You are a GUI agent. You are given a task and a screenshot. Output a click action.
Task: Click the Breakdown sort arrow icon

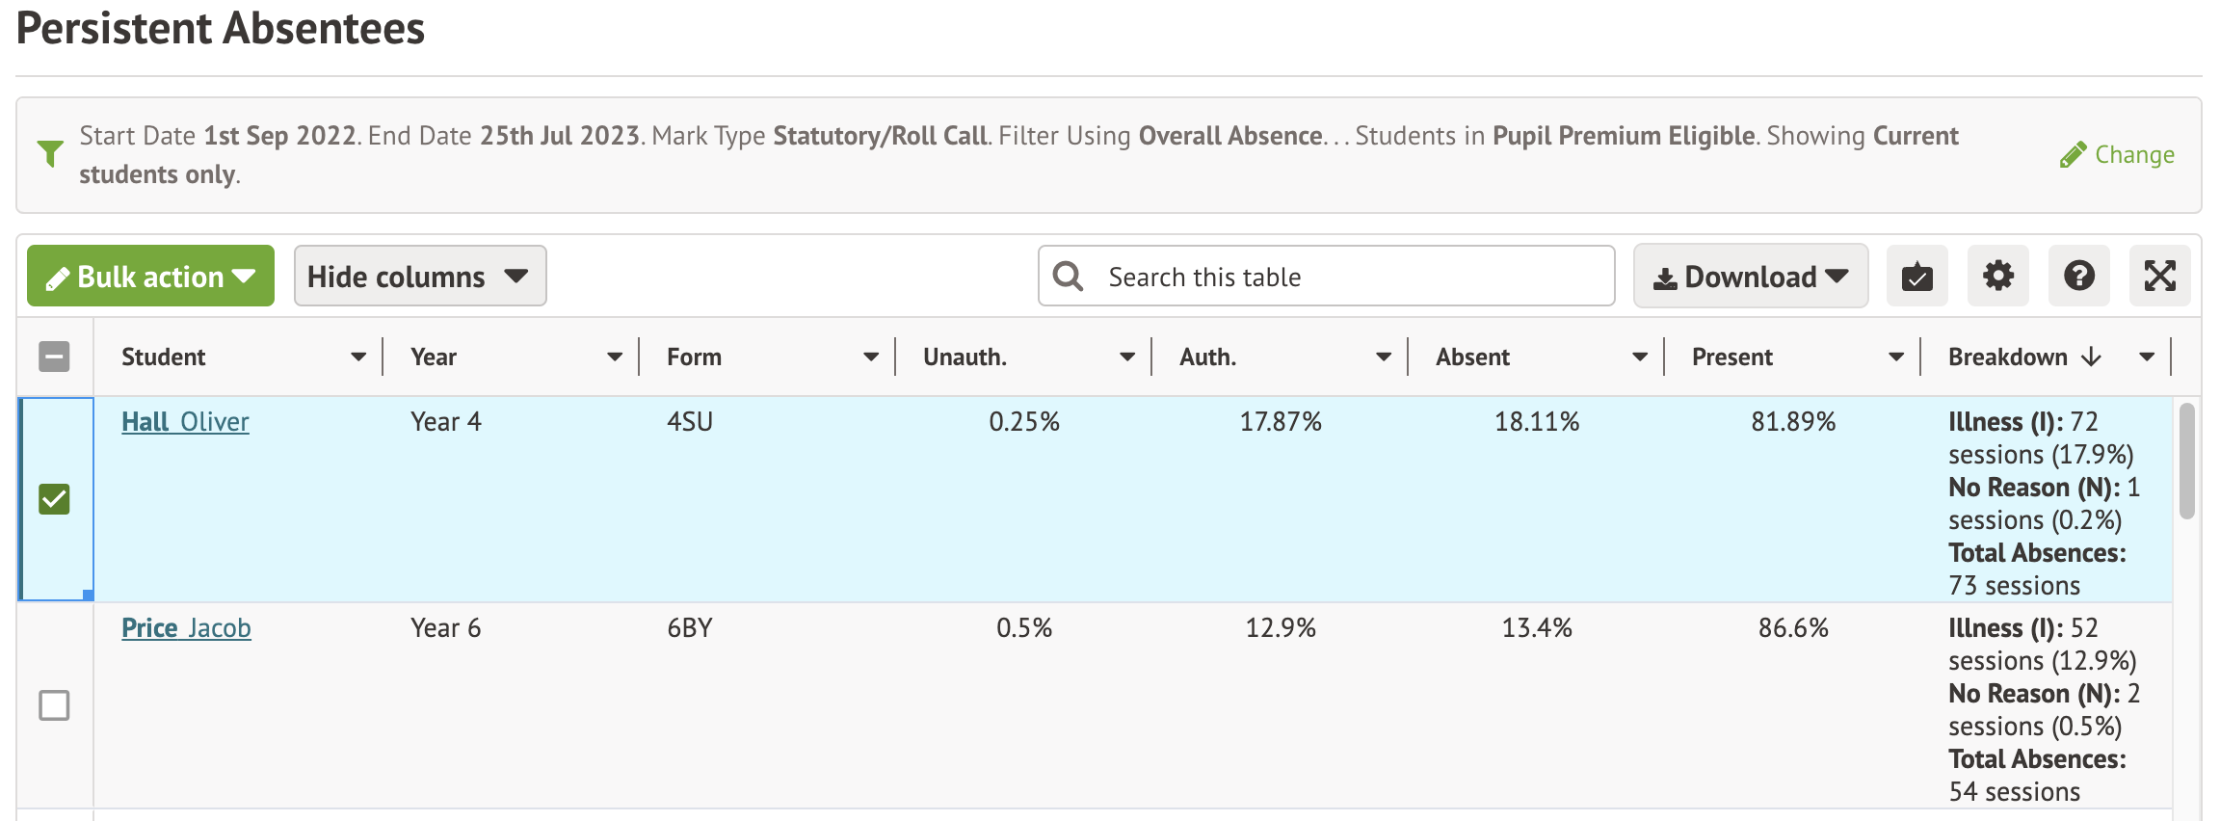pos(2091,358)
